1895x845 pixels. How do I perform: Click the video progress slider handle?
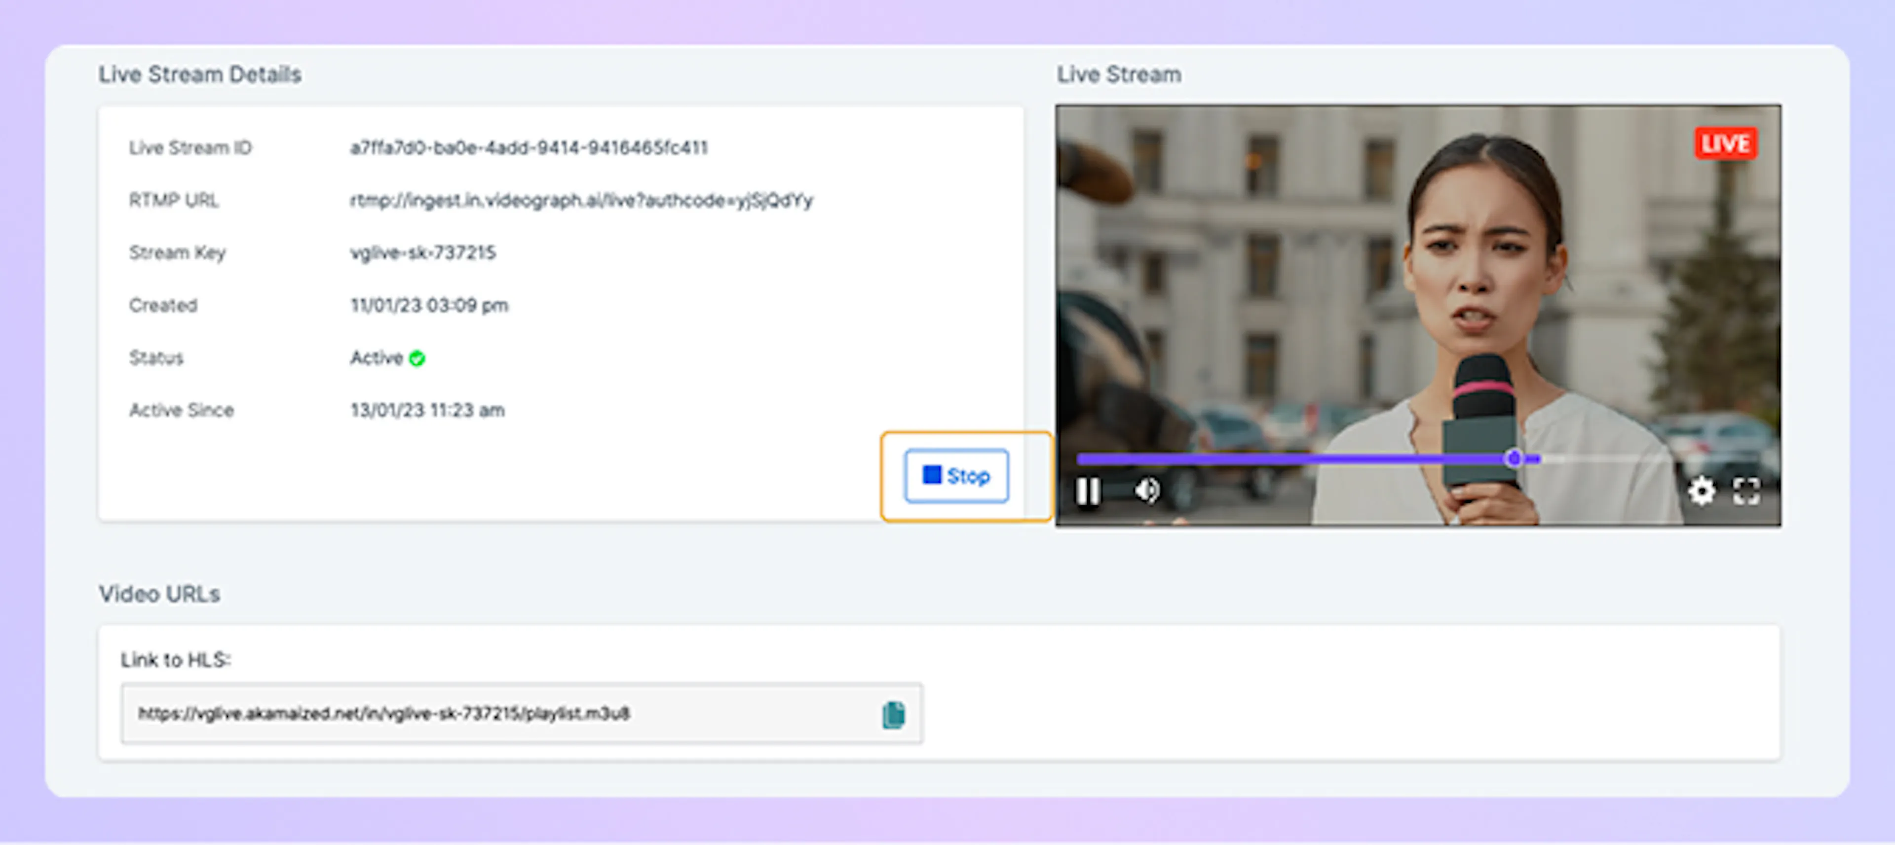click(x=1514, y=458)
